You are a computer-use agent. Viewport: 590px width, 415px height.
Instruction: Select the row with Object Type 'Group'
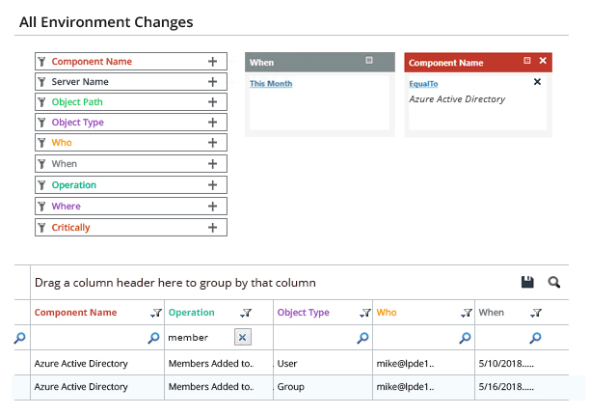[291, 387]
